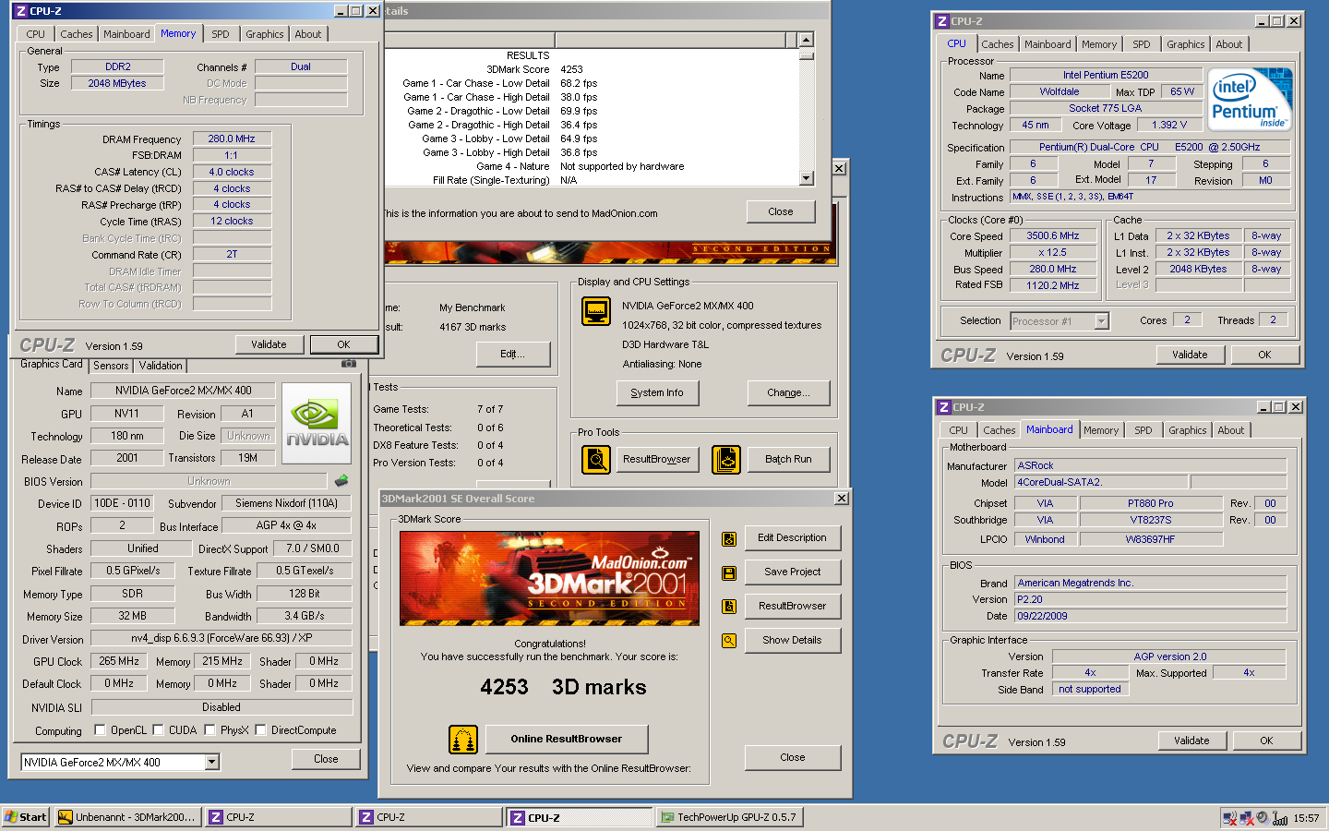
Task: Toggle the CUDA checkbox
Action: coord(158,730)
